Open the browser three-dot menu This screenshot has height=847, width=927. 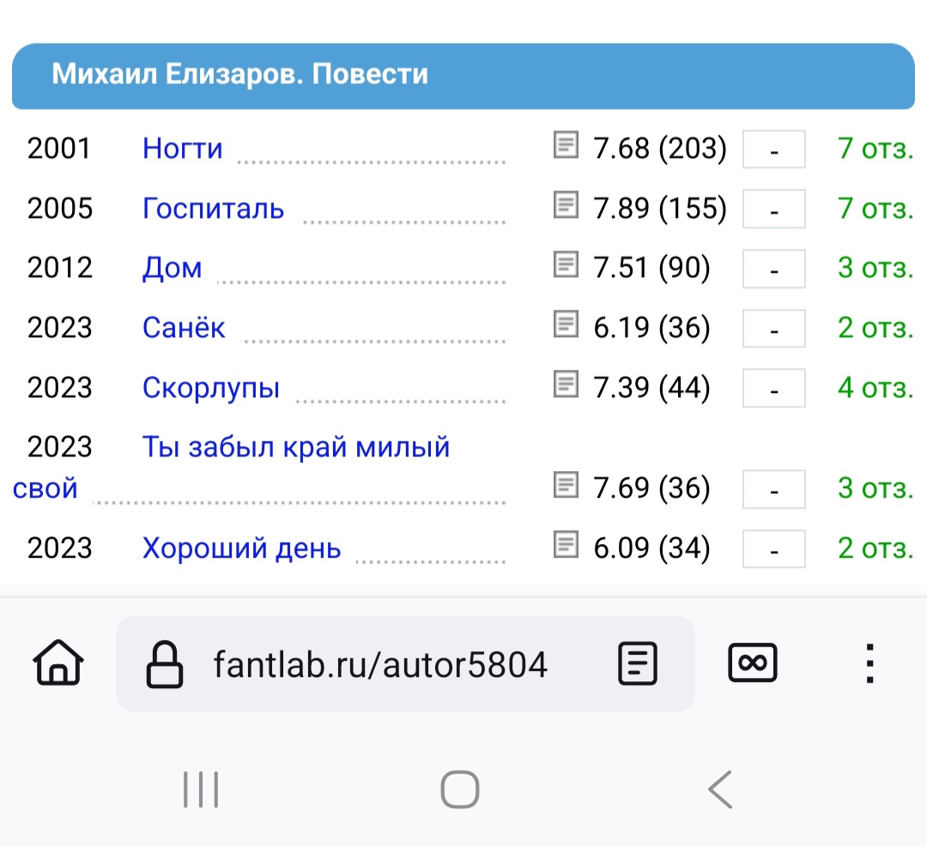pos(869,663)
